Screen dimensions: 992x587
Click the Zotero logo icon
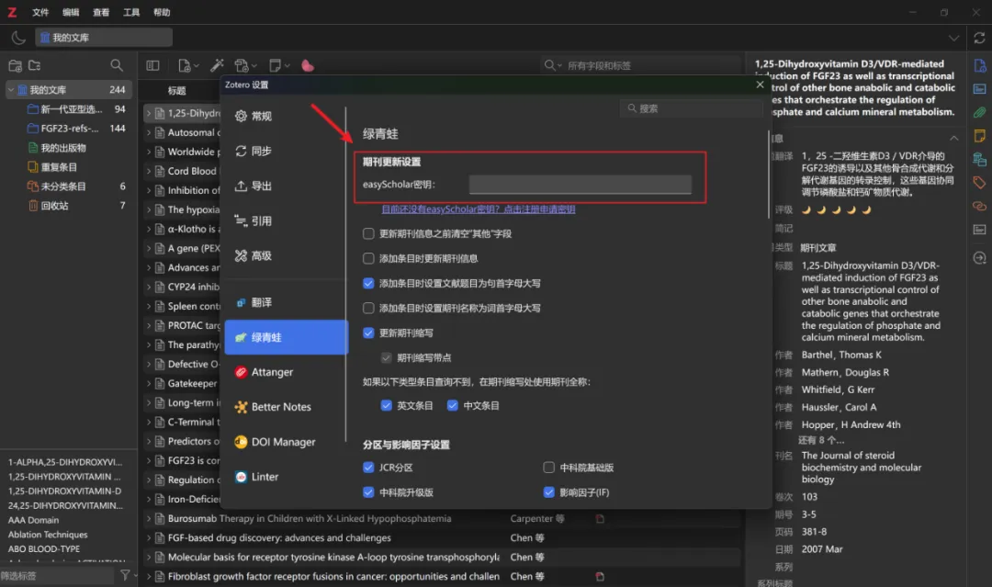point(12,12)
